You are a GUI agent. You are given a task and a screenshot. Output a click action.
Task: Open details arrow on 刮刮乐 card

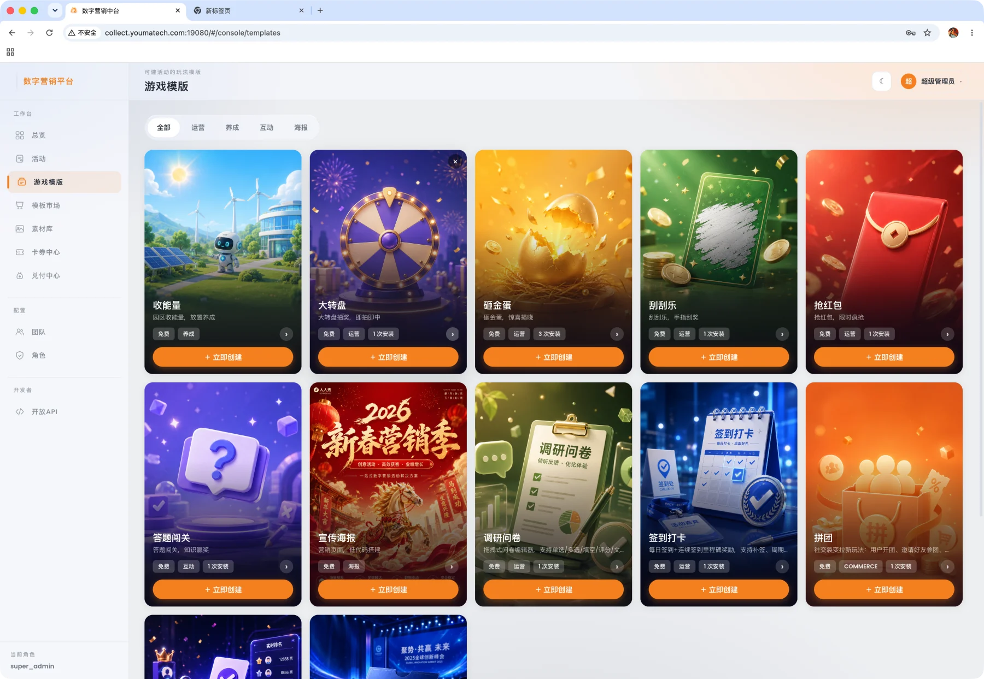pyautogui.click(x=782, y=334)
